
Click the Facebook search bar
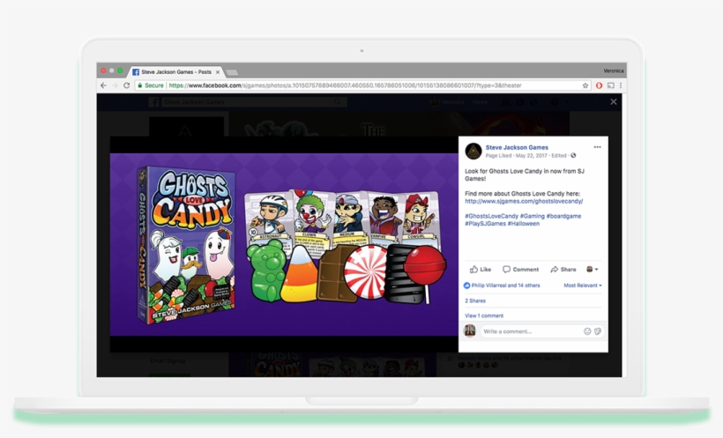click(x=253, y=102)
